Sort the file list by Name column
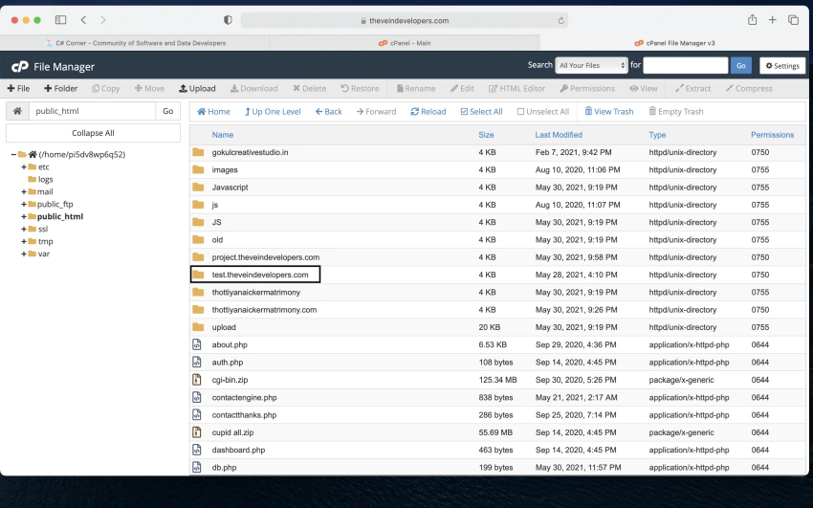Viewport: 813px width, 508px height. (223, 135)
